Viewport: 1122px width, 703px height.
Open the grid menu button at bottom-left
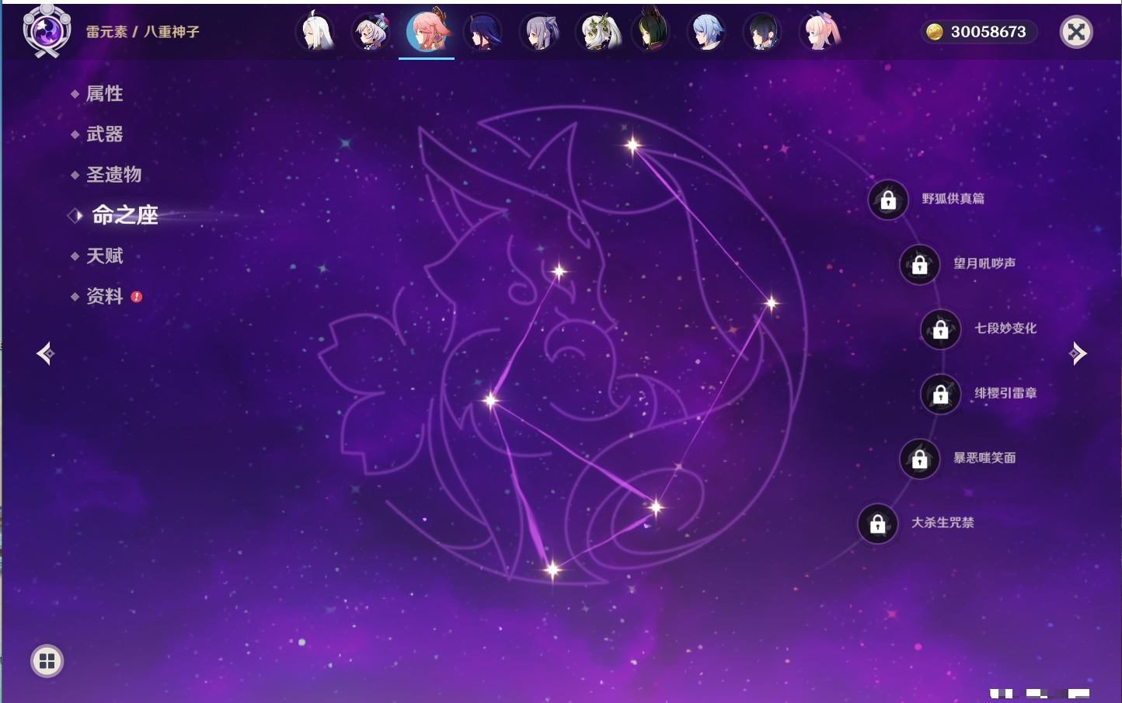[47, 661]
